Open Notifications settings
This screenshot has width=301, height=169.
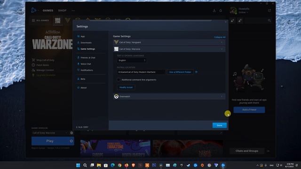point(87,70)
